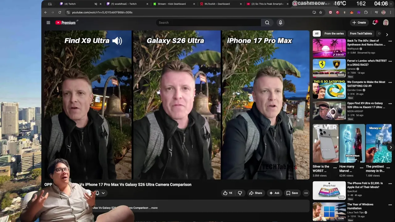Viewport: 395px width, 222px height.
Task: Open How many Marvel short
Action: tap(352, 143)
